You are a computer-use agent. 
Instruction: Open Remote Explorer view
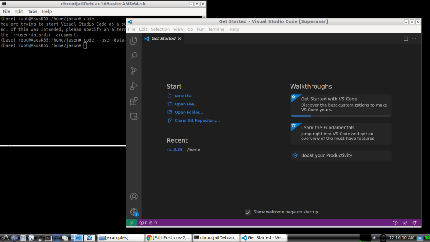tap(134, 116)
